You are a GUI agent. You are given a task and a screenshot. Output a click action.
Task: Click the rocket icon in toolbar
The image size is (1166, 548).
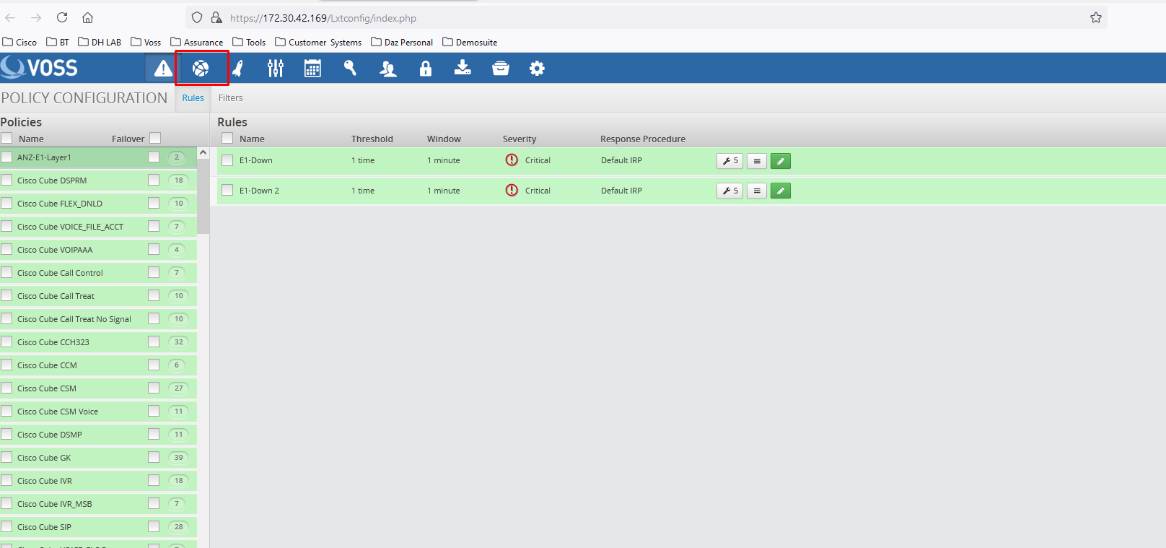point(237,69)
